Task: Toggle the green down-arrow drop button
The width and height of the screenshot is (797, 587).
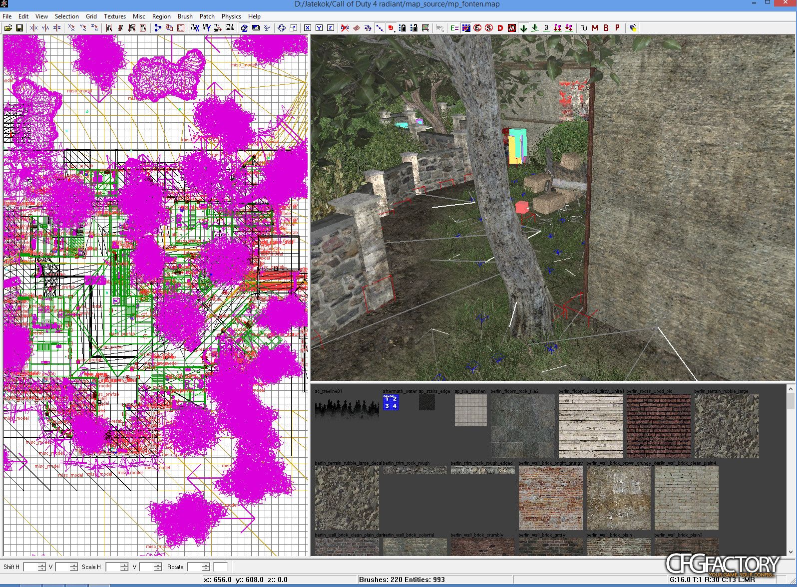Action: [523, 28]
